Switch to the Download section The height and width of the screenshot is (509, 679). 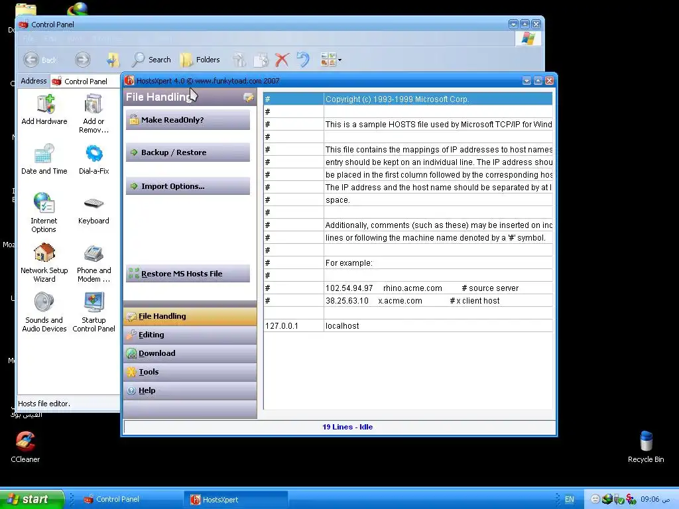click(190, 353)
